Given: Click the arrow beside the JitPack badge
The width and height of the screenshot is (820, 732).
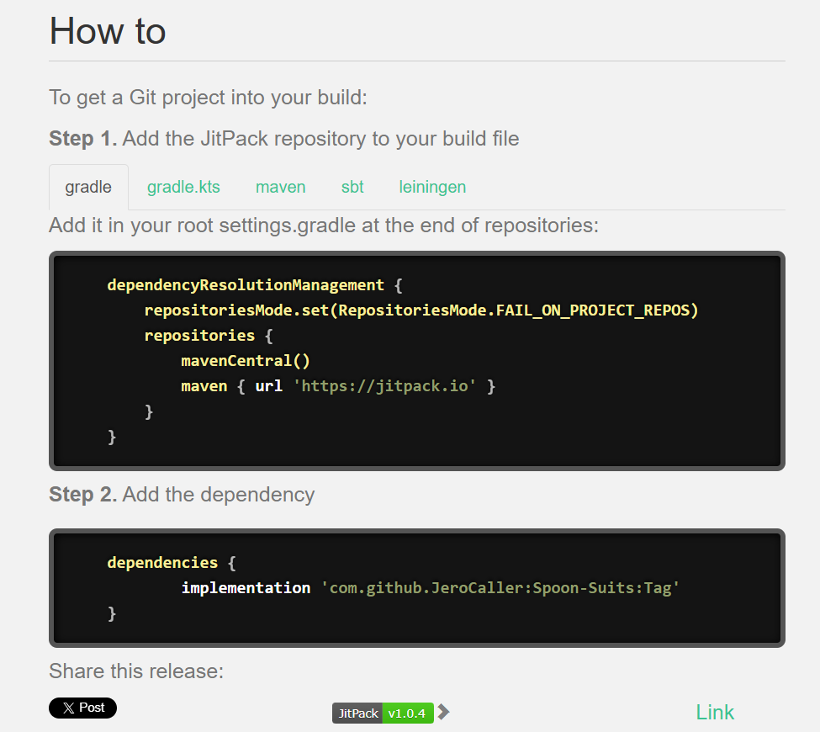Looking at the screenshot, I should (x=443, y=712).
